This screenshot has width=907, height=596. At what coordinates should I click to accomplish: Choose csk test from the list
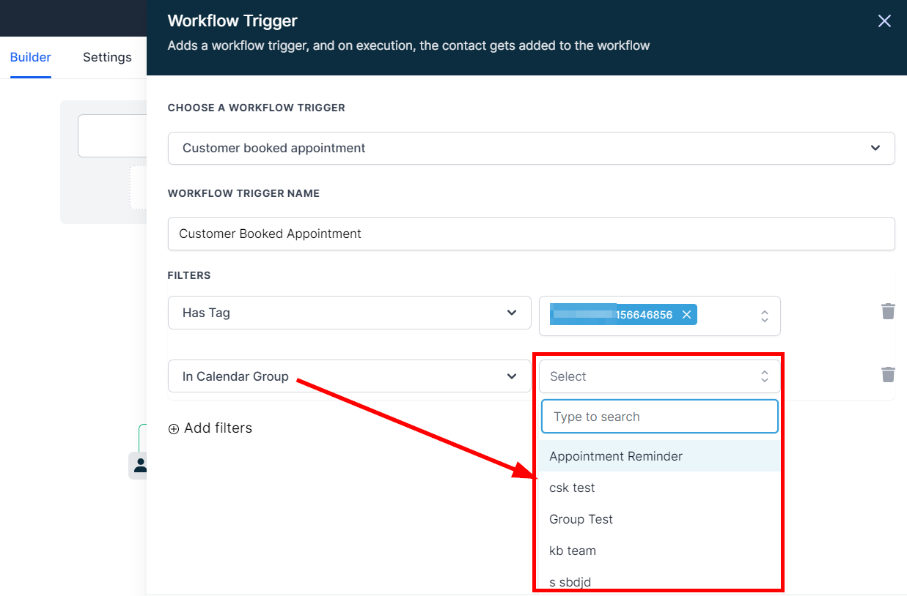pyautogui.click(x=573, y=488)
